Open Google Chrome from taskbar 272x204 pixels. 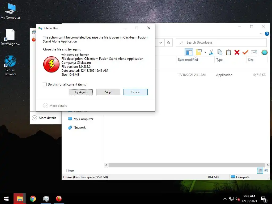[x=33, y=199]
